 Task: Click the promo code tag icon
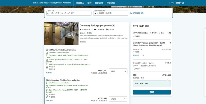tap(131, 13)
